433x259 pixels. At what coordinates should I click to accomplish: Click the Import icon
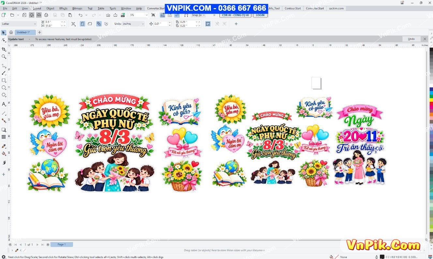pyautogui.click(x=108, y=15)
